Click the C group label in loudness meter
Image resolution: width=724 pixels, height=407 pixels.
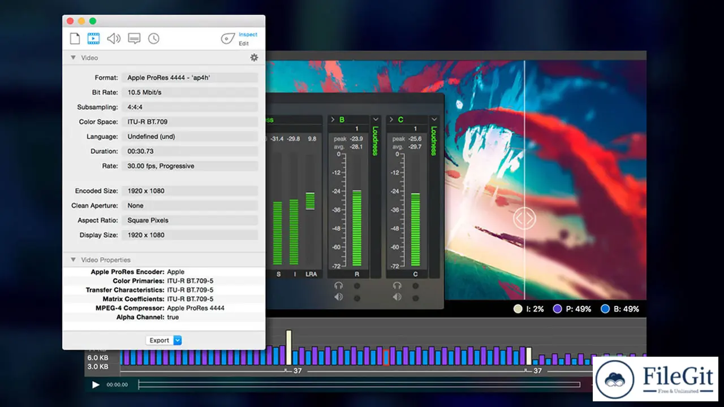[400, 120]
